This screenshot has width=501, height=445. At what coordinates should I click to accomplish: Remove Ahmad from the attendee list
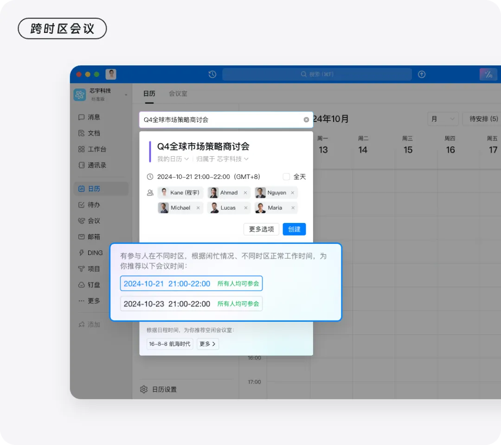[x=245, y=193]
